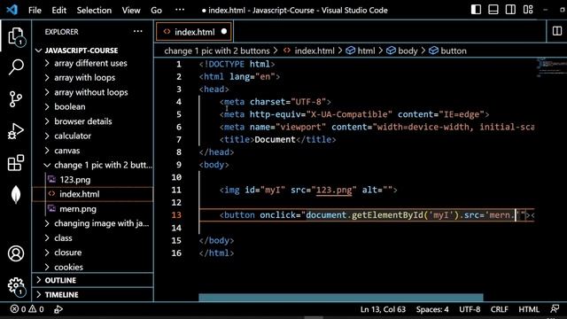Open the Go menu
The width and height of the screenshot is (567, 319).
click(x=156, y=10)
